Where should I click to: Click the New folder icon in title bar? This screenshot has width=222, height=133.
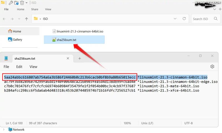(x=16, y=3)
